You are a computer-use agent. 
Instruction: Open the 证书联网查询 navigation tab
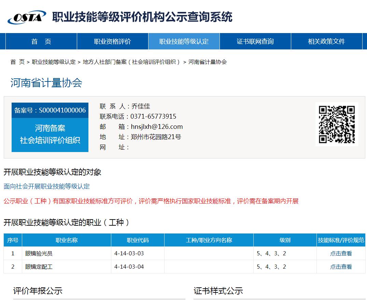255,41
